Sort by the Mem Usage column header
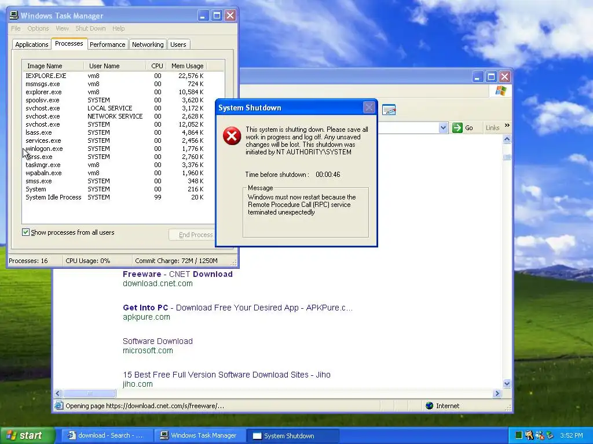The width and height of the screenshot is (593, 444). tap(187, 66)
